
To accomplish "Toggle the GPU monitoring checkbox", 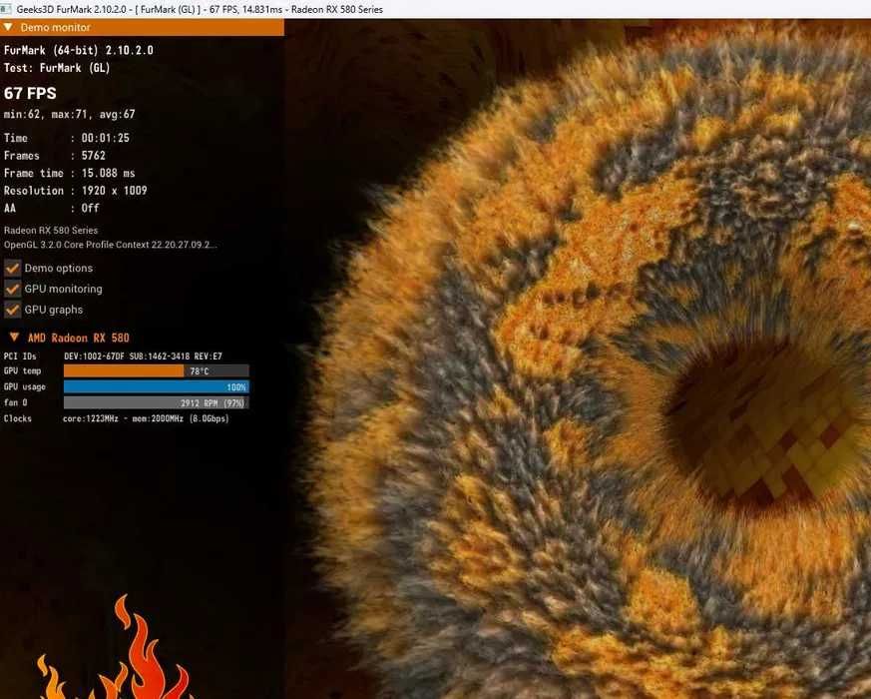I will [x=12, y=289].
